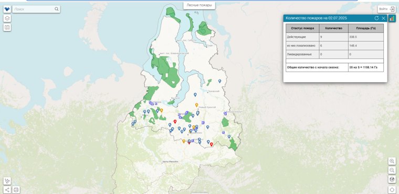Refresh the fire count statistics panel

pos(376,18)
